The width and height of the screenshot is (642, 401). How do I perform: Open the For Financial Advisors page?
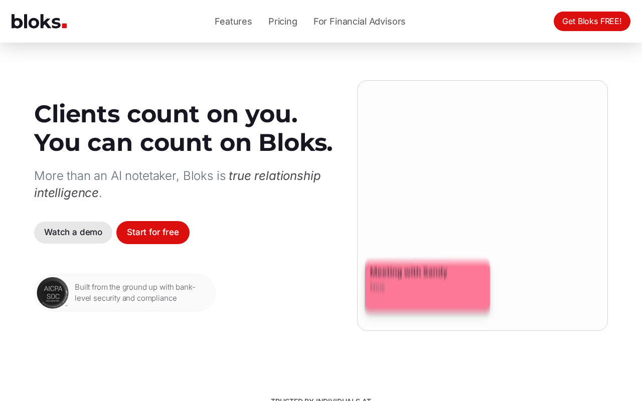(359, 22)
